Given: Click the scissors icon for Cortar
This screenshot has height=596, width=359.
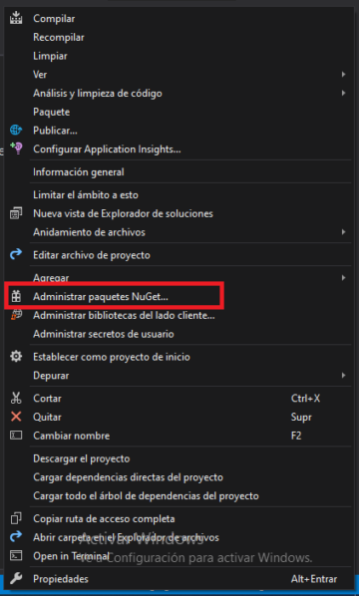Looking at the screenshot, I should pyautogui.click(x=16, y=398).
